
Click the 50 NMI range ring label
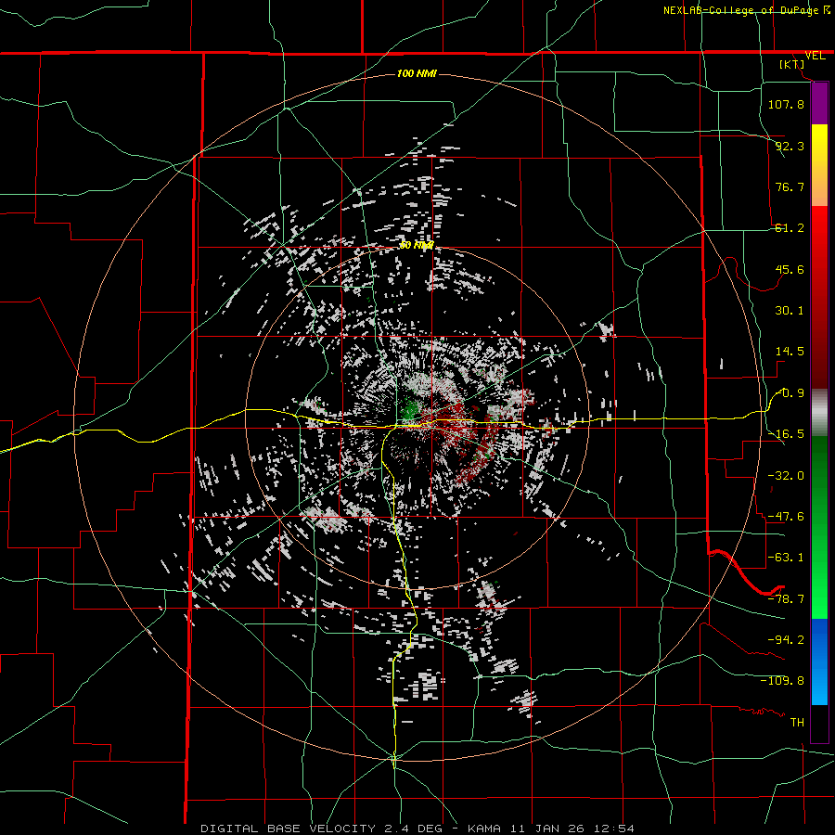coord(417,246)
